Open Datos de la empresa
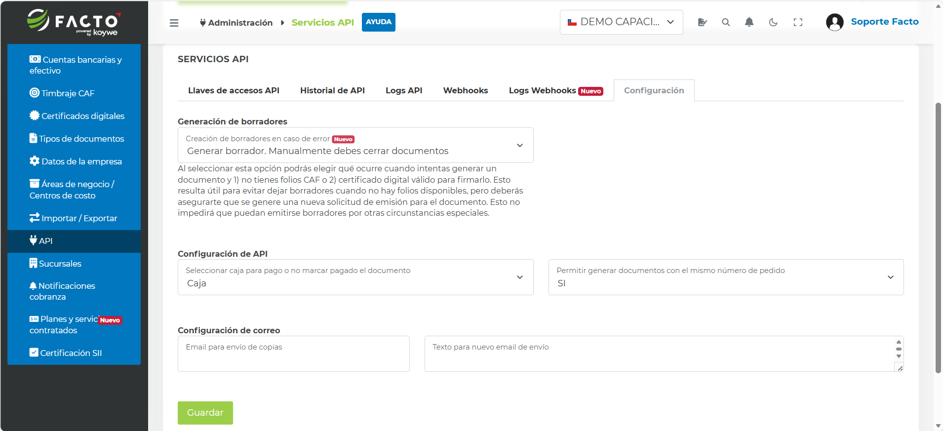This screenshot has height=431, width=943. click(x=74, y=161)
